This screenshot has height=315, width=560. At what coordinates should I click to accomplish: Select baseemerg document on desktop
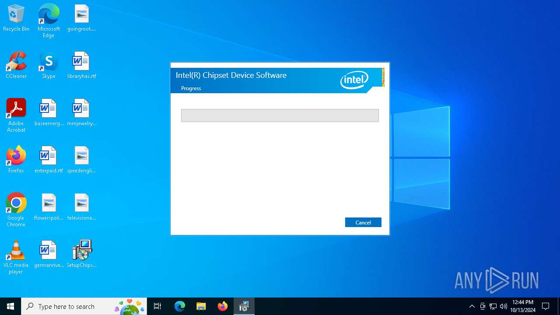pyautogui.click(x=49, y=113)
